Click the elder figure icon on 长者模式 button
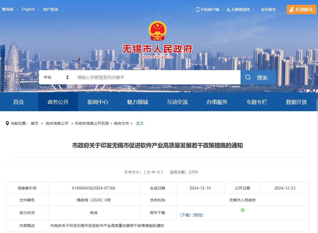 tap(292, 9)
